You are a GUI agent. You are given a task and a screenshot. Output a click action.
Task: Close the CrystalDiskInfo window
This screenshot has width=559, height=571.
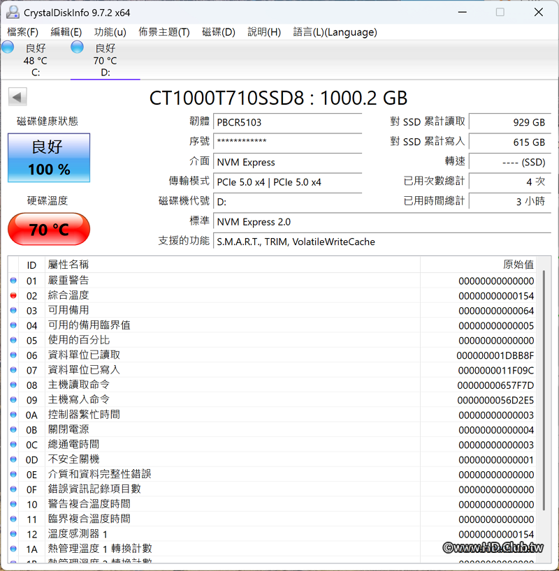click(x=539, y=12)
